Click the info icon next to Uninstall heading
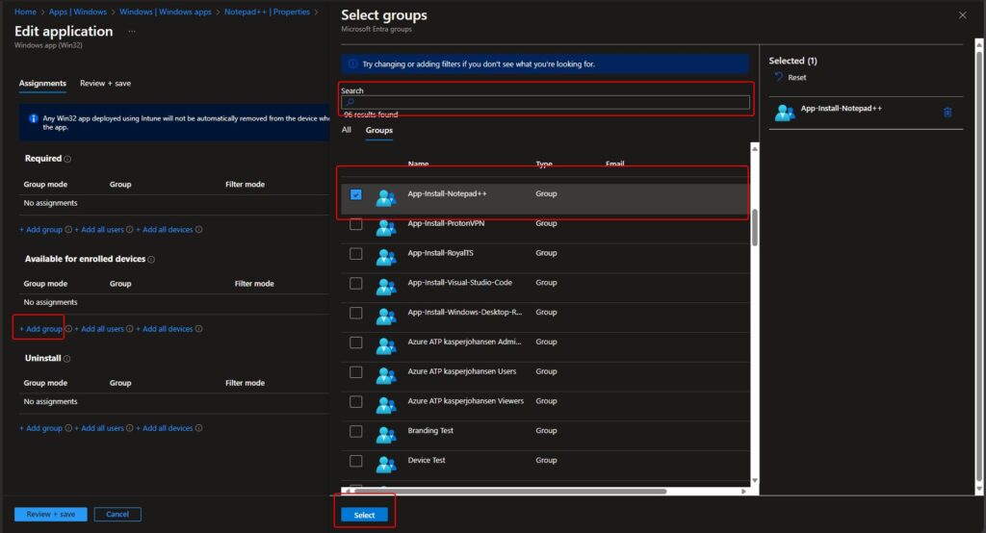 coord(66,359)
